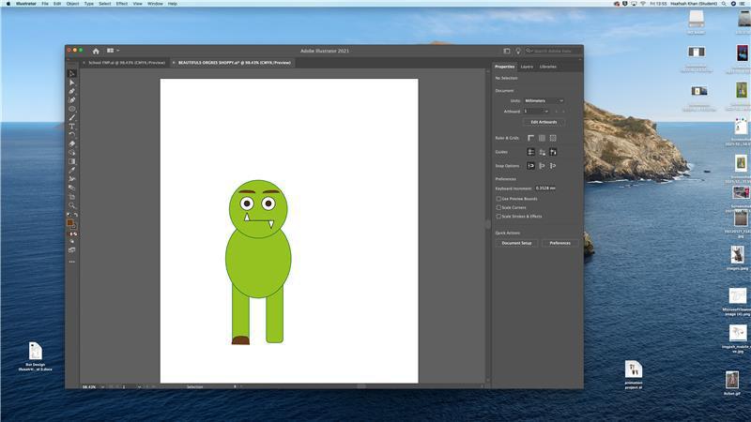Select the Type tool
751x422 pixels.
pyautogui.click(x=72, y=127)
